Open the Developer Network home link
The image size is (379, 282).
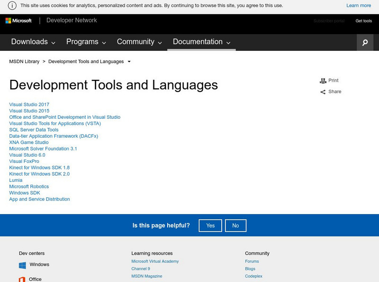tap(72, 20)
